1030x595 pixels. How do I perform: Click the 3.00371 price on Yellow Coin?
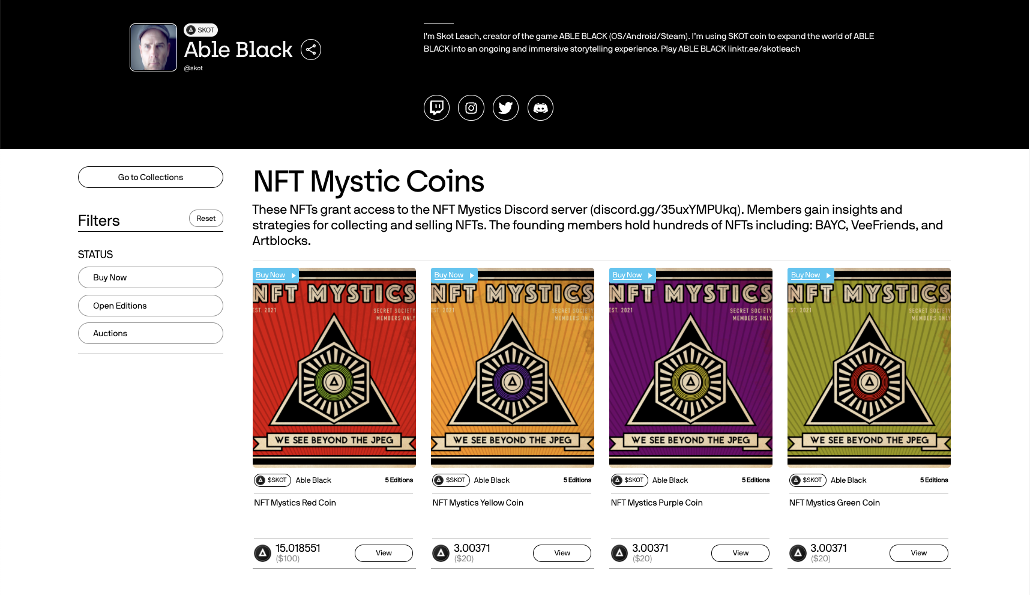click(x=472, y=548)
